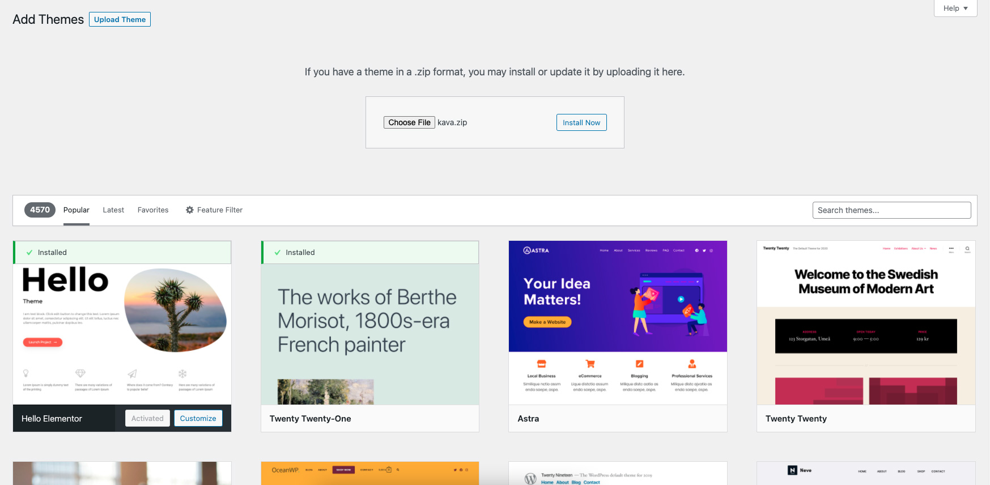Click the eCommerce cart icon in the Astra preview
Viewport: 990px width, 485px height.
(x=590, y=364)
